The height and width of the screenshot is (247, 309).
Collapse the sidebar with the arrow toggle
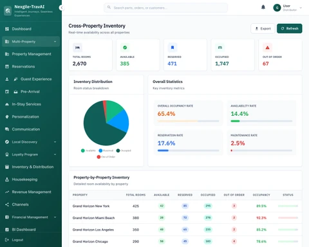61,8
